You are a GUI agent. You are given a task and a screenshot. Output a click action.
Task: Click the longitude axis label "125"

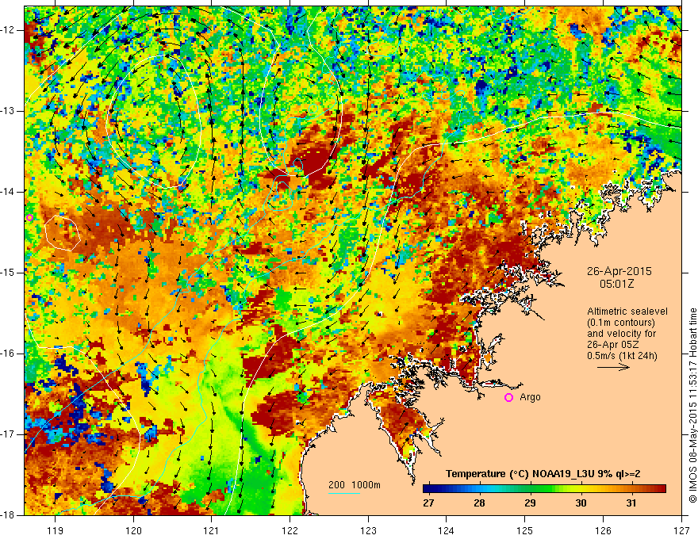(x=525, y=530)
